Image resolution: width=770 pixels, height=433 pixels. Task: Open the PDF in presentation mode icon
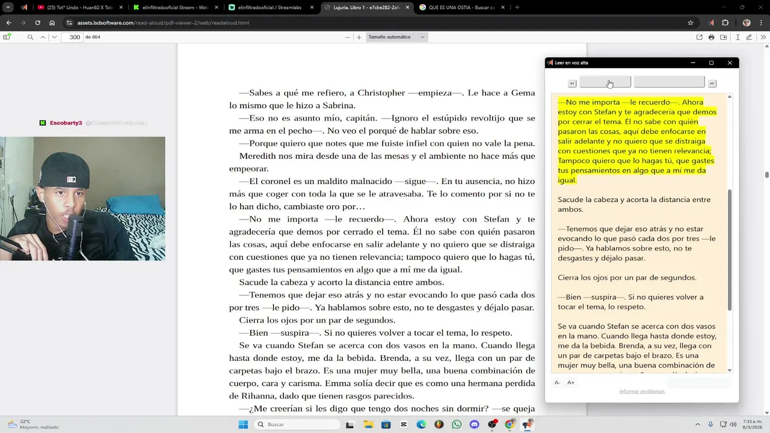point(699,37)
